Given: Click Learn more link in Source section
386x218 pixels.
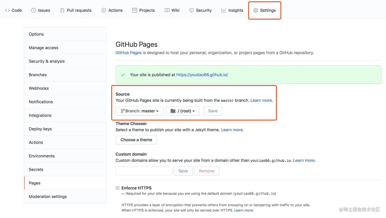Looking at the screenshot, I should tap(261, 100).
